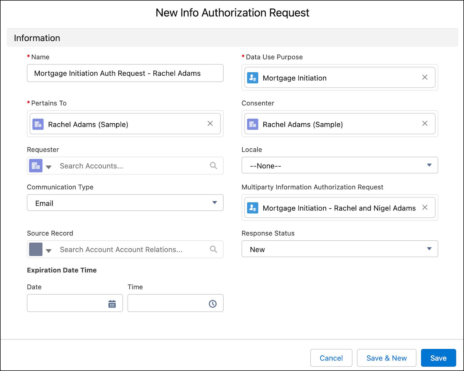Click the Cancel button
The height and width of the screenshot is (371, 464).
331,358
